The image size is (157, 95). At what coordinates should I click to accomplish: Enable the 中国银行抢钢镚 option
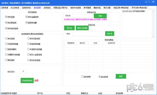click(x=6, y=54)
